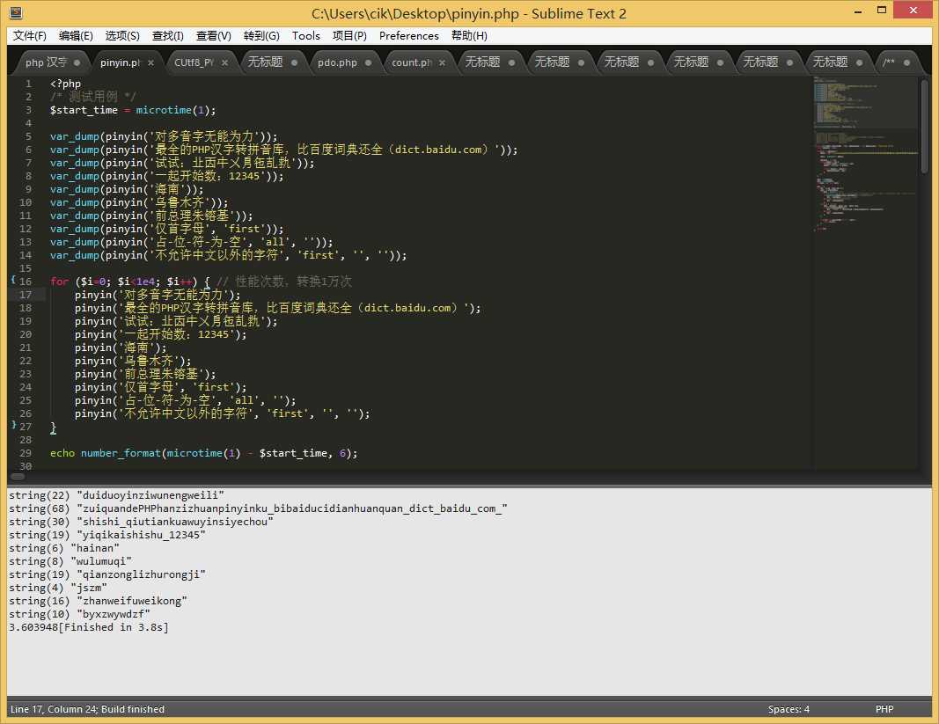Click output "yiqikaishishu_12345"
The image size is (939, 724).
pyautogui.click(x=142, y=535)
